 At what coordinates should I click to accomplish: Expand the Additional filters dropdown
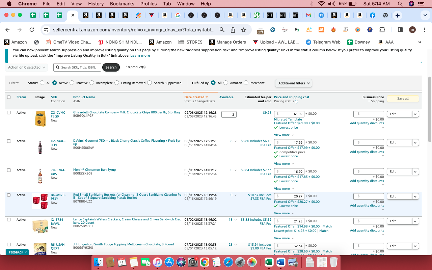[293, 83]
